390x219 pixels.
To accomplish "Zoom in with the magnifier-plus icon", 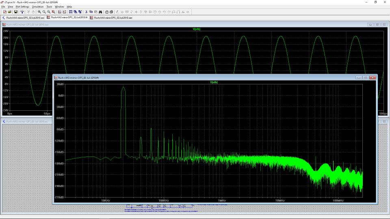I will (x=39, y=12).
